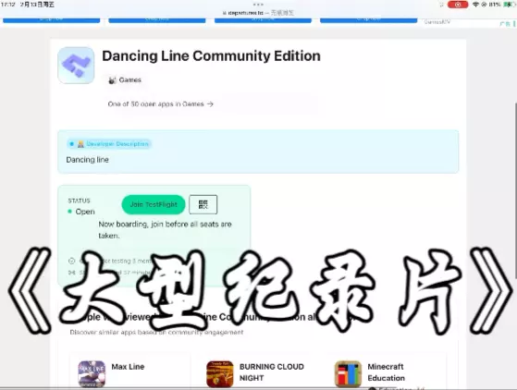This screenshot has height=390, width=517.
Task: Click the Wi-Fi status icon
Action: 475,5
